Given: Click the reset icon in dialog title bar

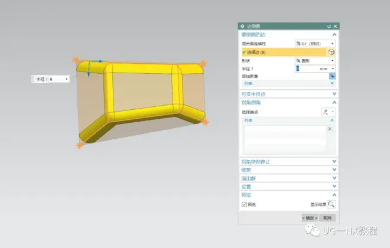Looking at the screenshot, I should (x=329, y=27).
